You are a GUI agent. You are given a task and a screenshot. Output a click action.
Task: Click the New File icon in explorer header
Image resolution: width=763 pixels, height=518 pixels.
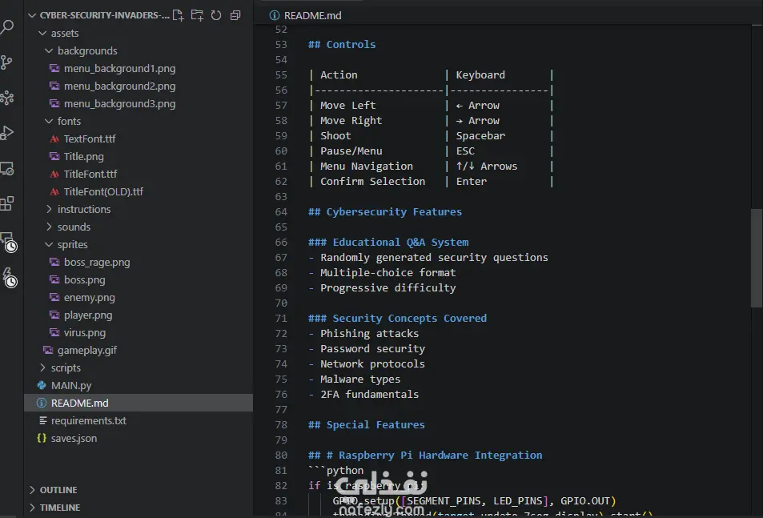[178, 15]
